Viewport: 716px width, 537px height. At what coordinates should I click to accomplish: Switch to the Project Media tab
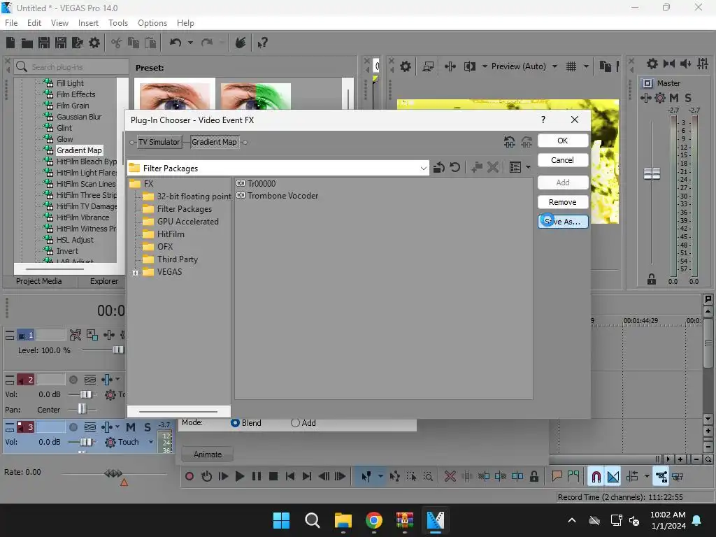[39, 281]
